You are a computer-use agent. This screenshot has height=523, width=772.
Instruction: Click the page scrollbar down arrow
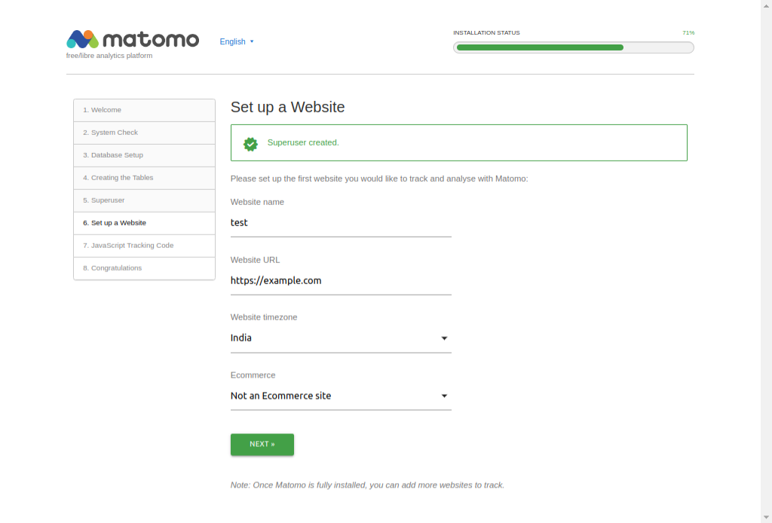click(x=766, y=518)
